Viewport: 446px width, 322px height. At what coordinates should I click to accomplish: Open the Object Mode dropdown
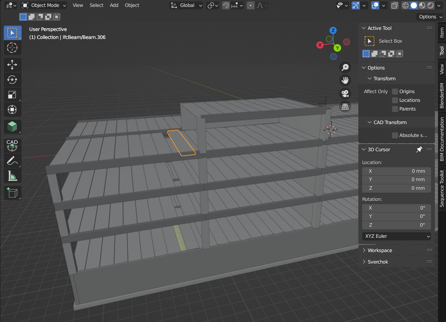pos(43,5)
